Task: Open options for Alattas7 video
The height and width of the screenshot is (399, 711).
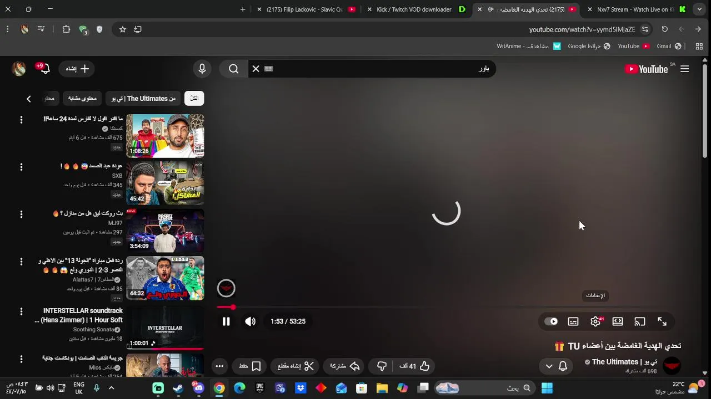Action: [21, 262]
